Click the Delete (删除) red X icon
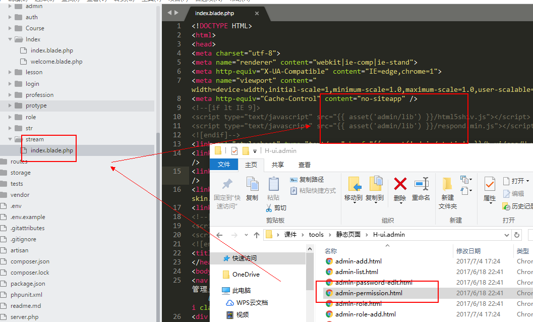Image resolution: width=533 pixels, height=322 pixels. click(400, 185)
